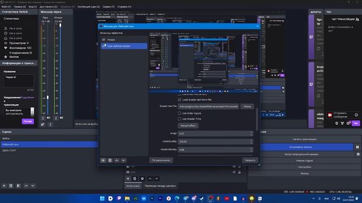Open chat users icon in Чат panel
Image resolution: width=362 pixels, height=203 pixels.
[x=357, y=19]
